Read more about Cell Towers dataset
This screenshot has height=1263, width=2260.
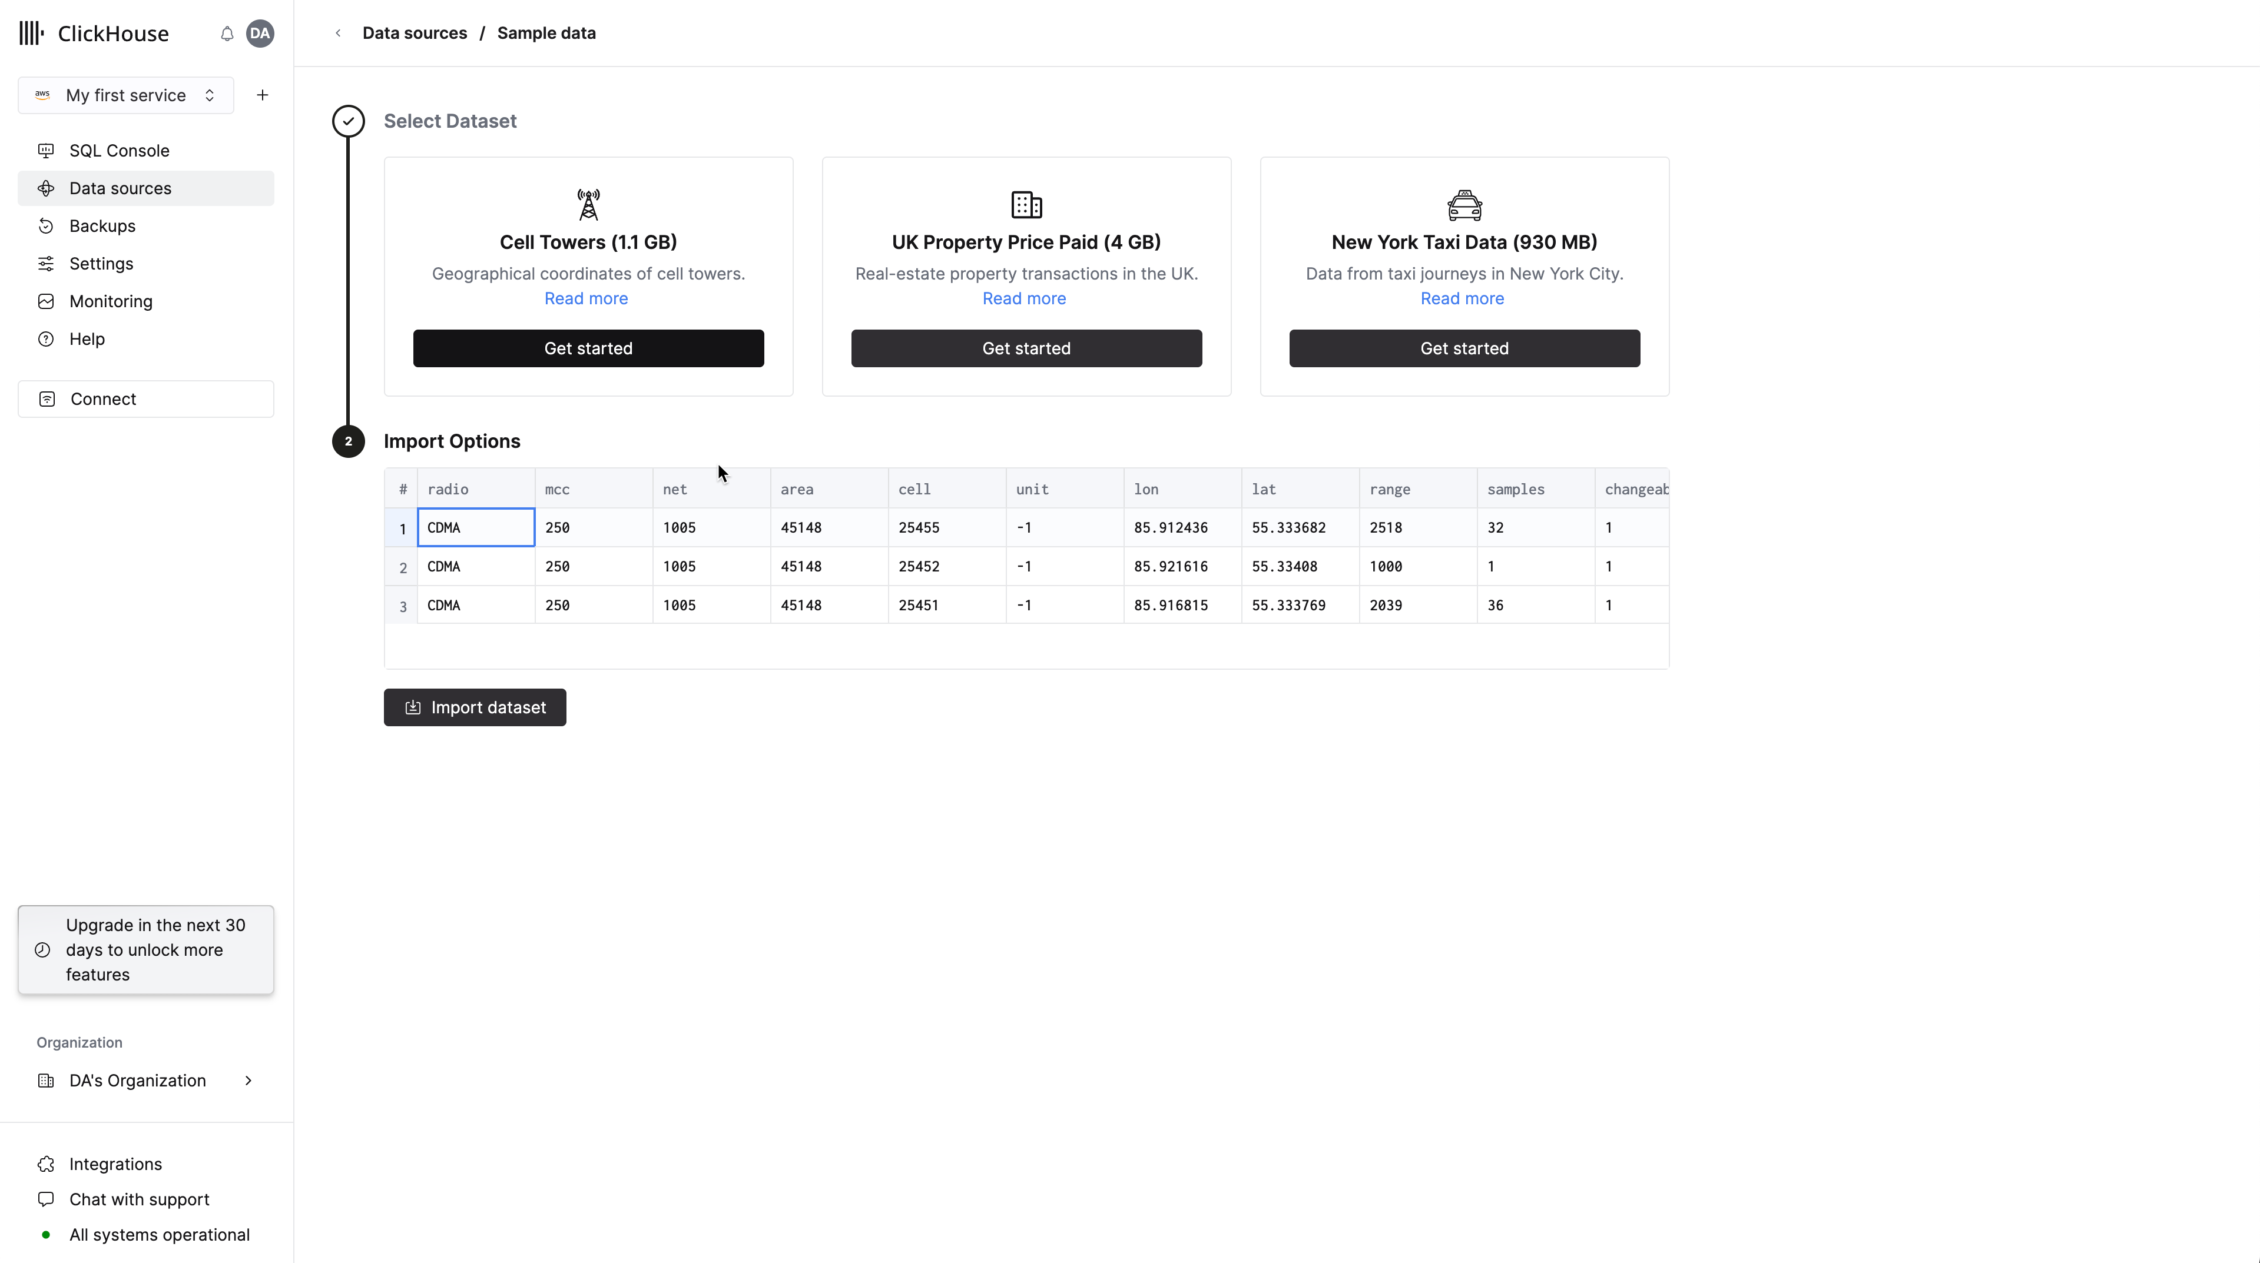(586, 298)
